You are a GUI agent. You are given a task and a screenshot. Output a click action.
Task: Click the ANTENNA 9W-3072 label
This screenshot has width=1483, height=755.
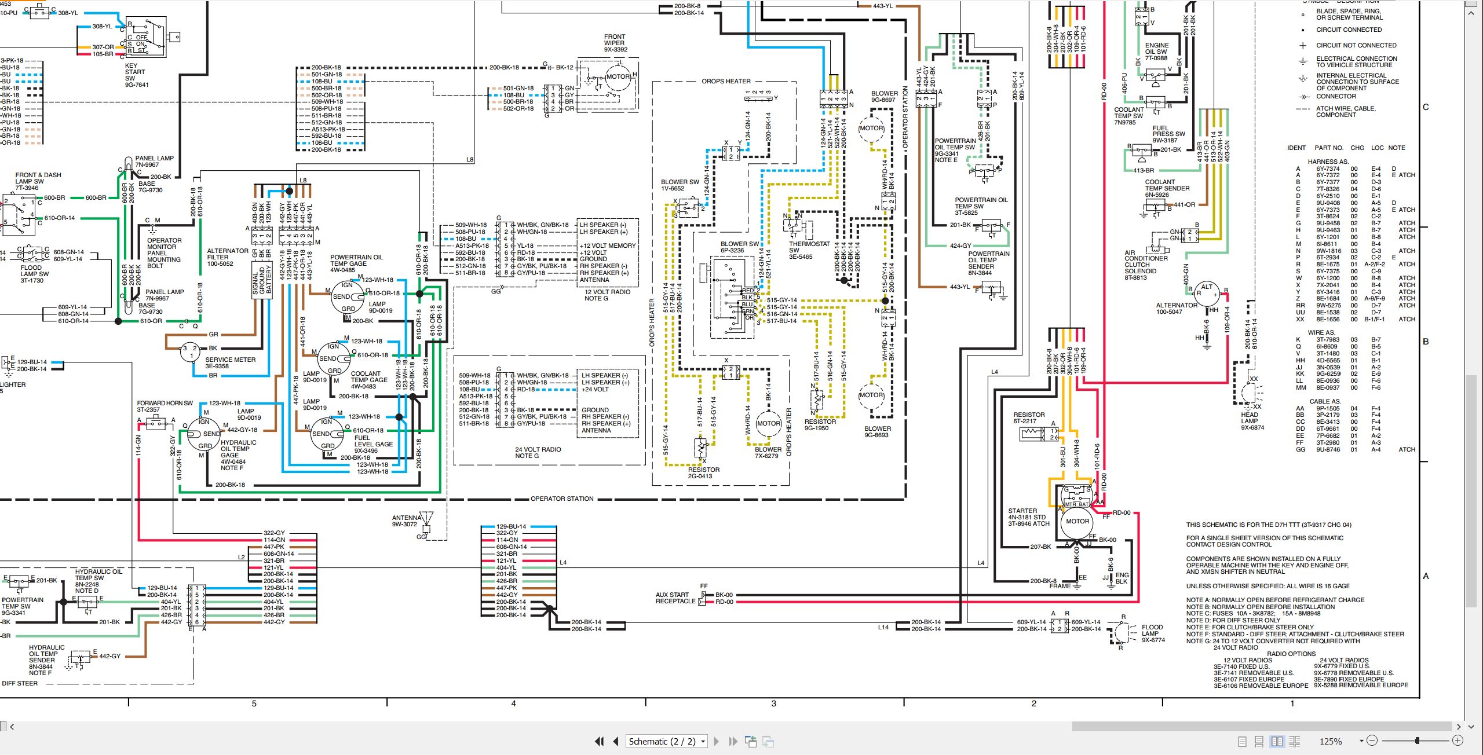tap(407, 521)
